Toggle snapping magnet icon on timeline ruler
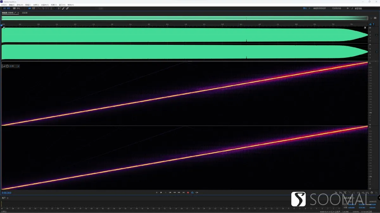The image size is (380, 213). [x=370, y=24]
